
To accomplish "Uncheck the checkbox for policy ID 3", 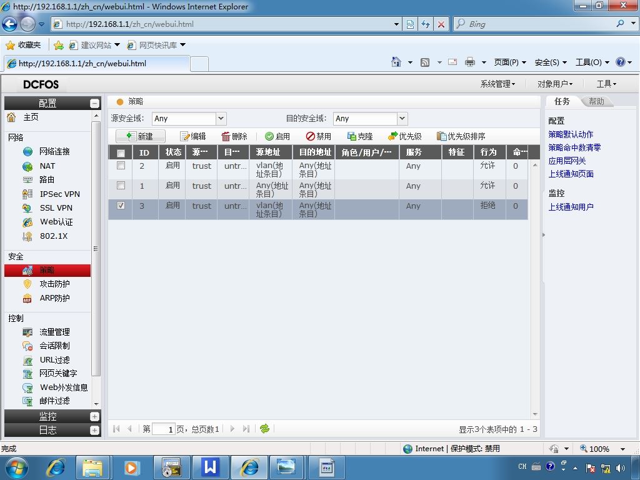I will [121, 205].
